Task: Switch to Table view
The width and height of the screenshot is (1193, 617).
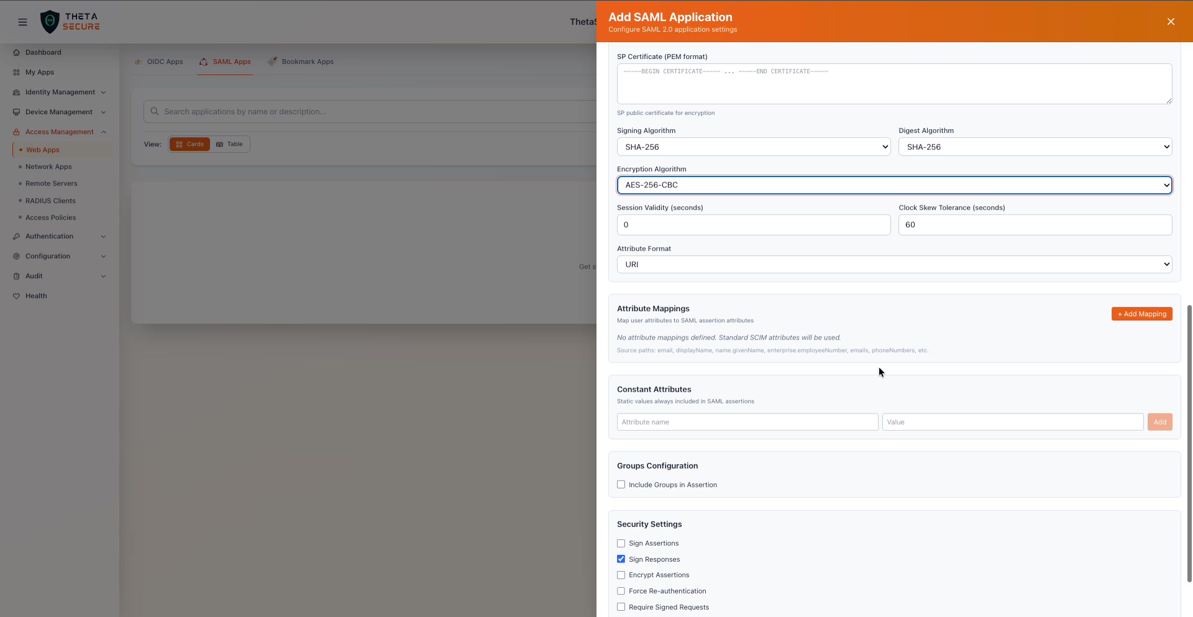Action: (230, 145)
